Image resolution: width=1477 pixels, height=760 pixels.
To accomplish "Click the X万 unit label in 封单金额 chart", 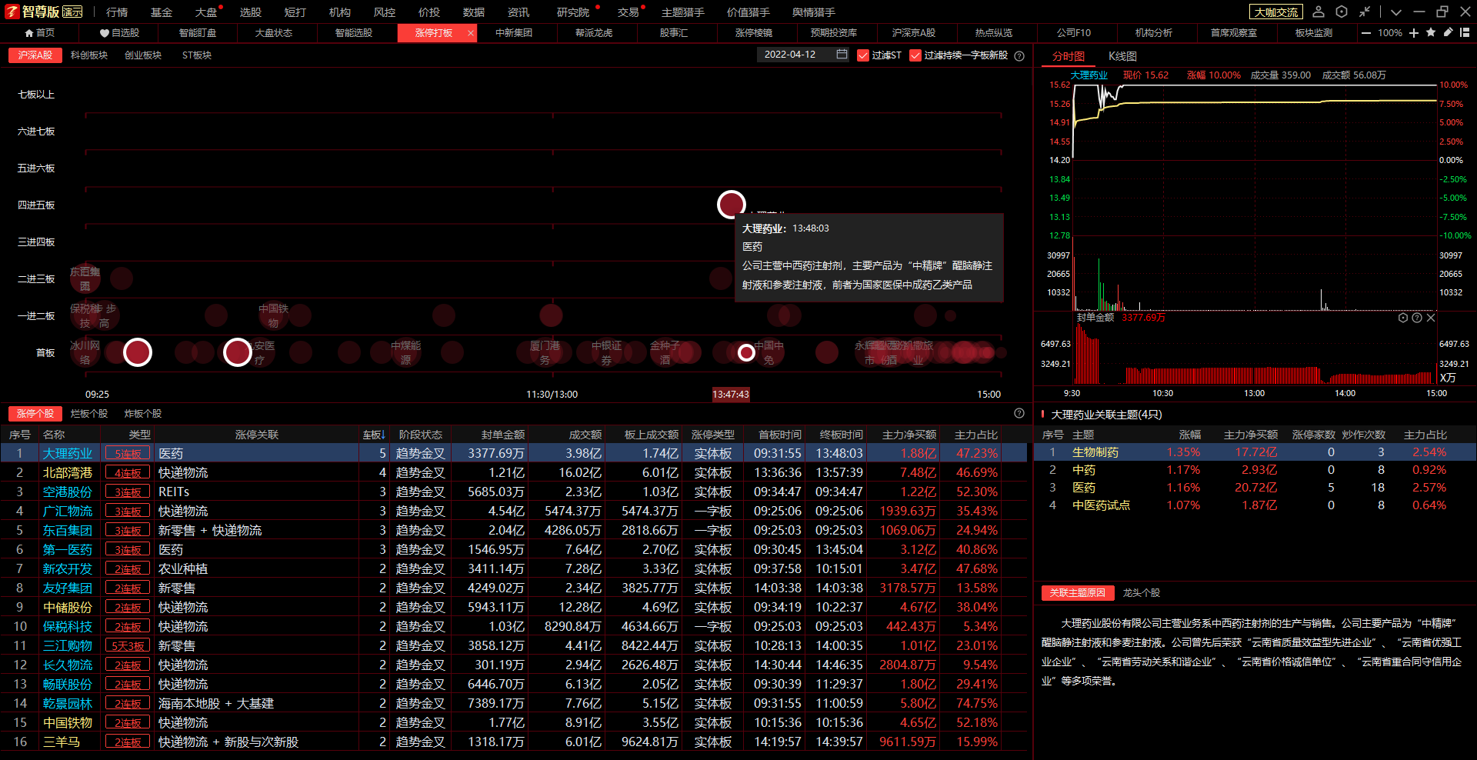I will tap(1448, 378).
